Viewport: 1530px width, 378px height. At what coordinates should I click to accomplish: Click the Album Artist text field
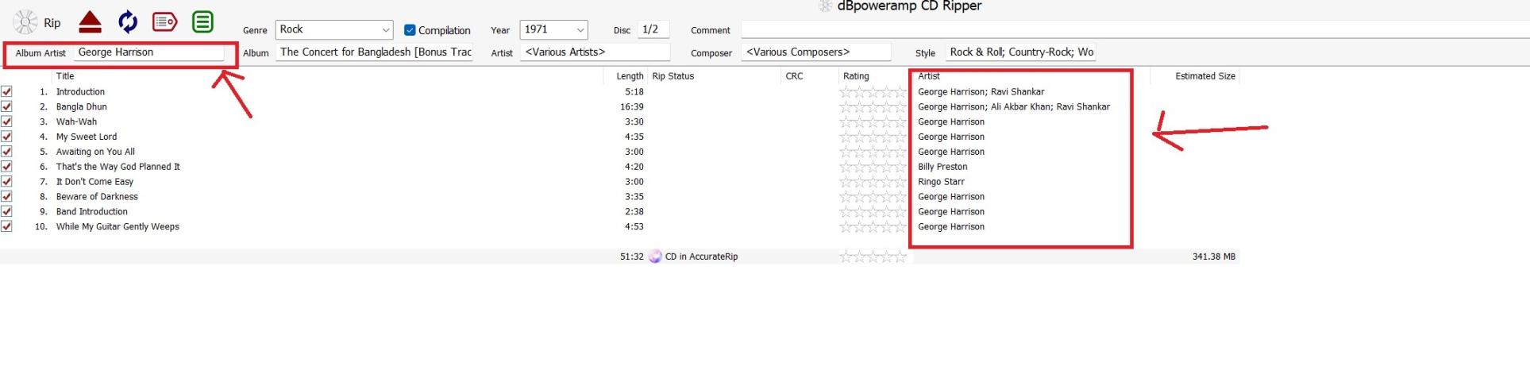click(148, 52)
